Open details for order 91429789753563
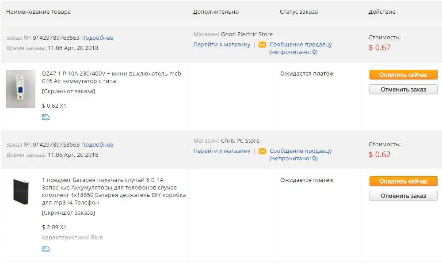The image size is (442, 265). (x=97, y=144)
